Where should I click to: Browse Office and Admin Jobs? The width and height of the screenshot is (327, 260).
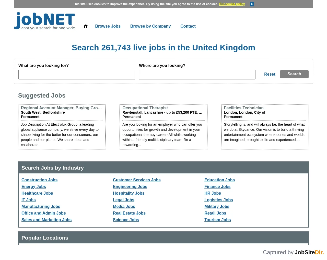44,213
